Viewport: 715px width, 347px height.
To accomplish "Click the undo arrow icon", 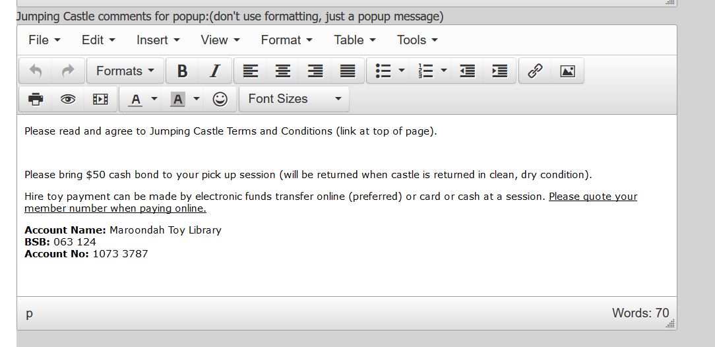I will pos(36,71).
